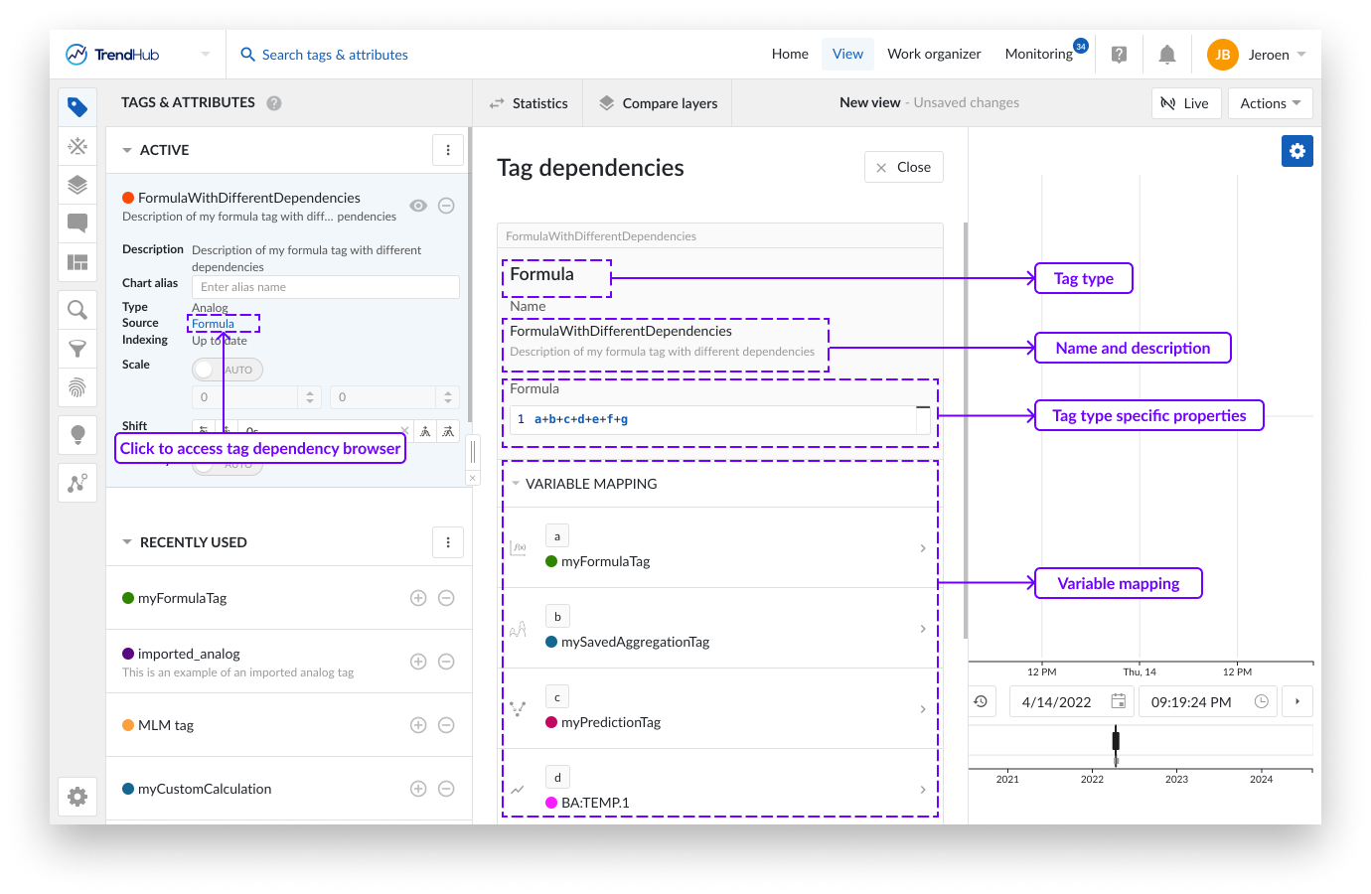Open the blue chart settings gear
Viewport: 1371px width, 894px height.
[x=1296, y=151]
